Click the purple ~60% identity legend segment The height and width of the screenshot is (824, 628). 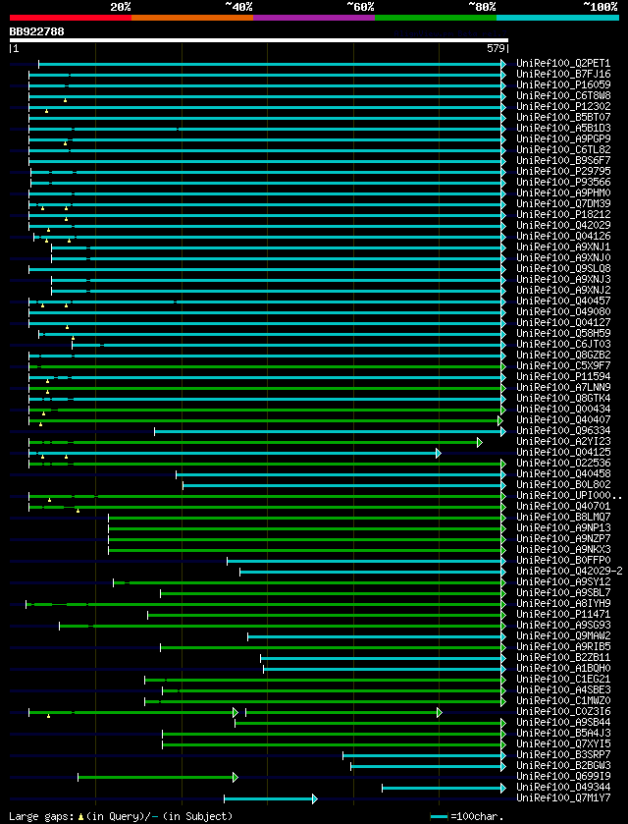[314, 18]
